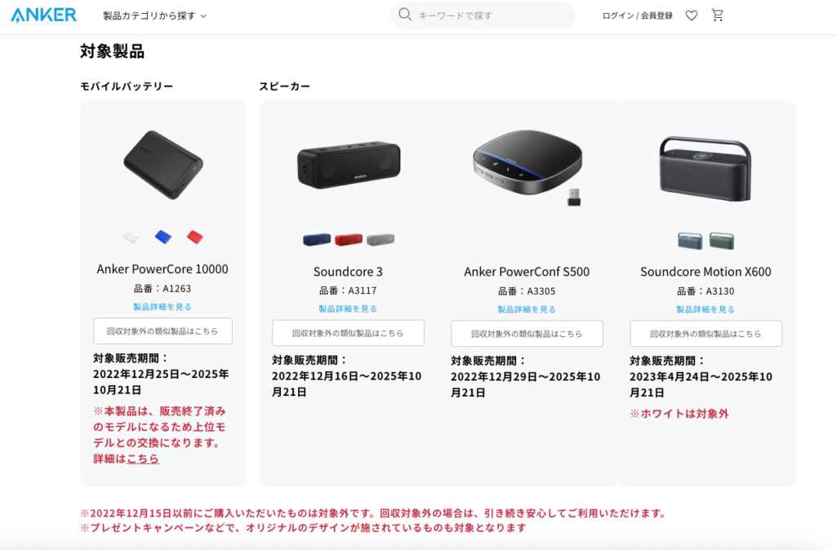Viewport: 836px width, 550px height.
Task: Select the white PowerCore 10000 color
Action: point(131,237)
